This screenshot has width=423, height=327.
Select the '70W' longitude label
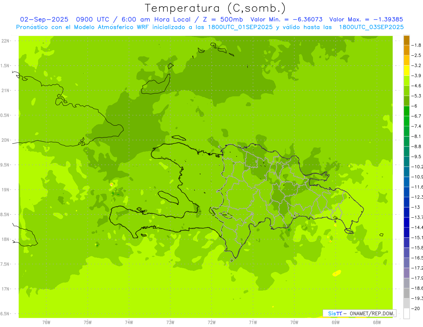294,322
